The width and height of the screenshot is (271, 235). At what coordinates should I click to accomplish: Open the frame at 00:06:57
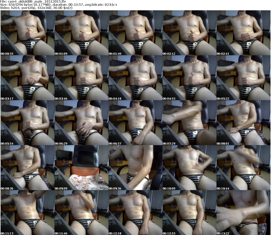[x=135, y=123]
